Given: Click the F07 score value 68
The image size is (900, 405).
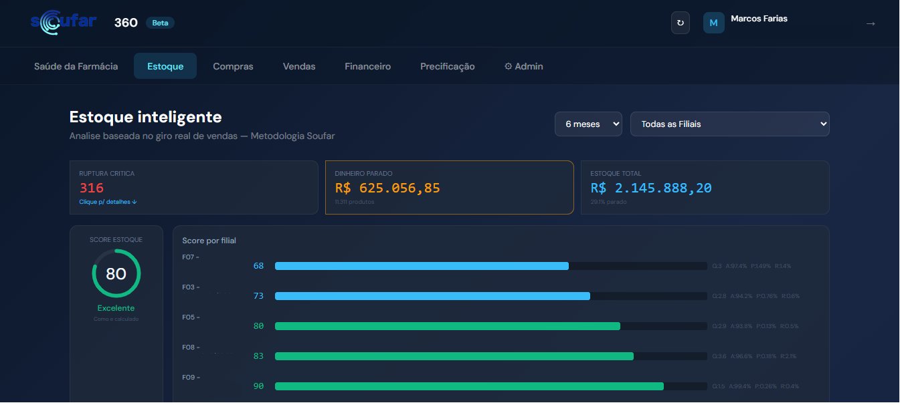Looking at the screenshot, I should pyautogui.click(x=258, y=266).
